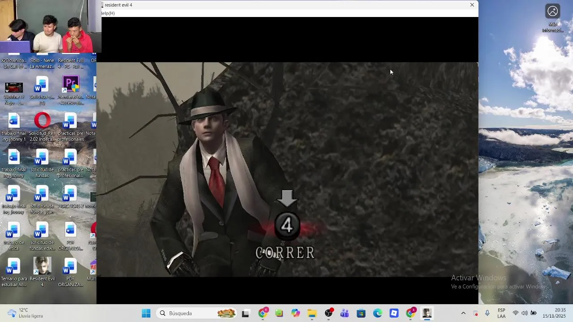Open the Wi-Fi network settings icon
Viewport: 573px width, 322px height.
tap(516, 314)
